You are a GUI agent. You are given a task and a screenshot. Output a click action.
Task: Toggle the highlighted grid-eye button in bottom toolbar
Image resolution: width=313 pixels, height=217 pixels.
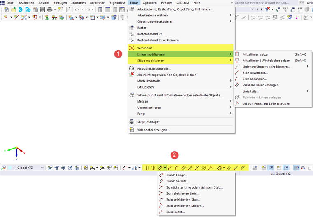pyautogui.click(x=271, y=168)
